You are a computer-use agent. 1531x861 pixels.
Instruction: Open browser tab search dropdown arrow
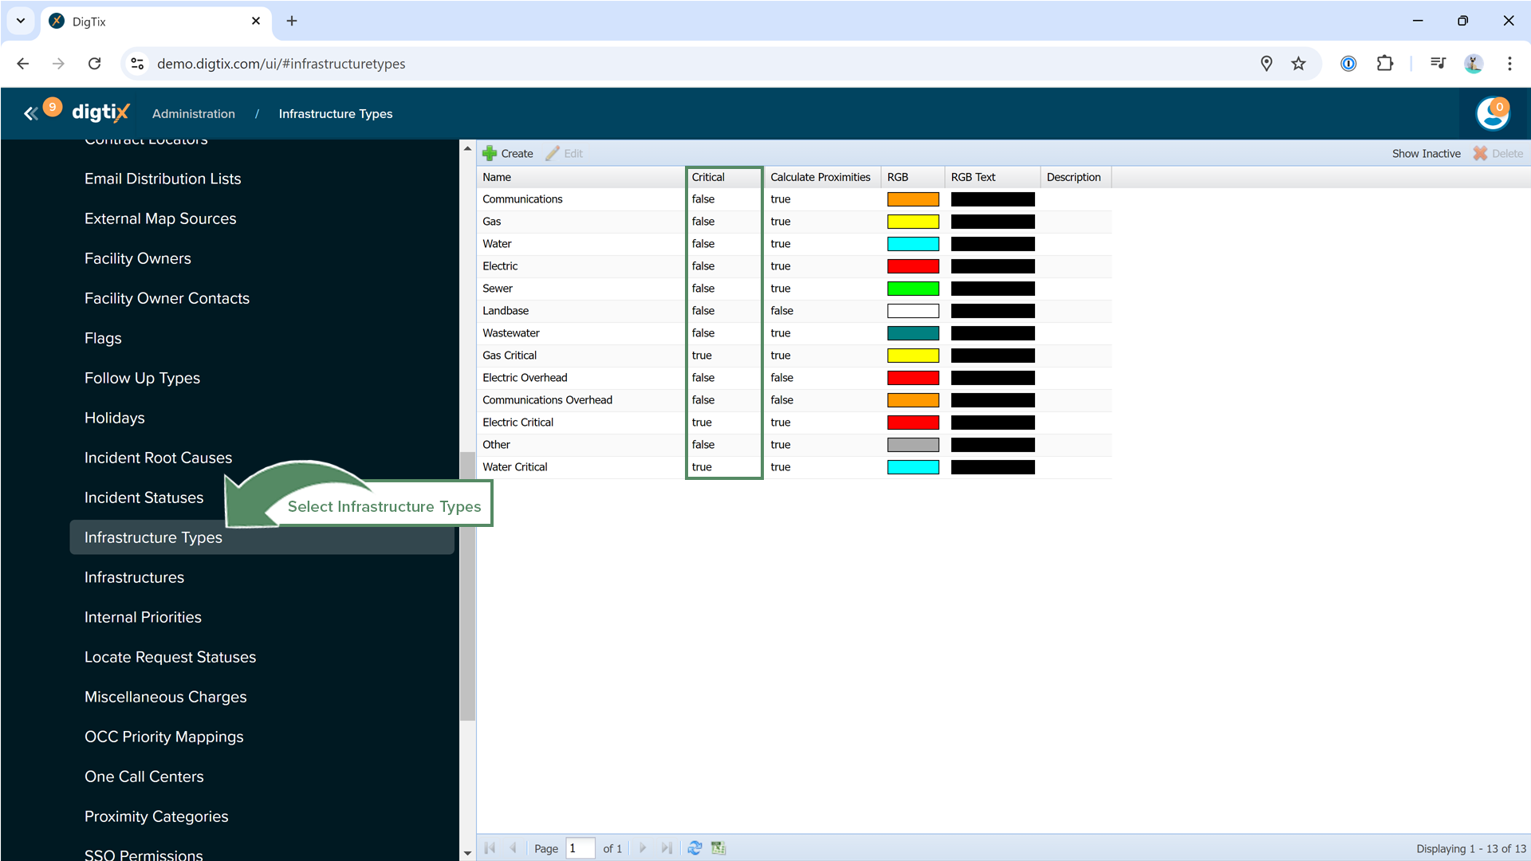point(21,21)
